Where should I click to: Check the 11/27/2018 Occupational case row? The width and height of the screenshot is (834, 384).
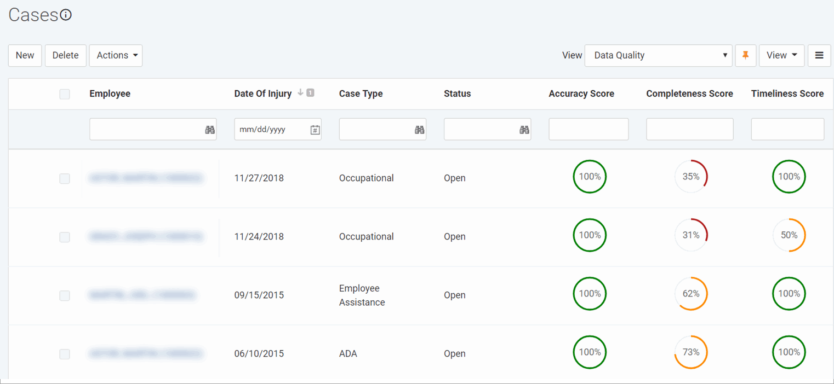pyautogui.click(x=65, y=178)
